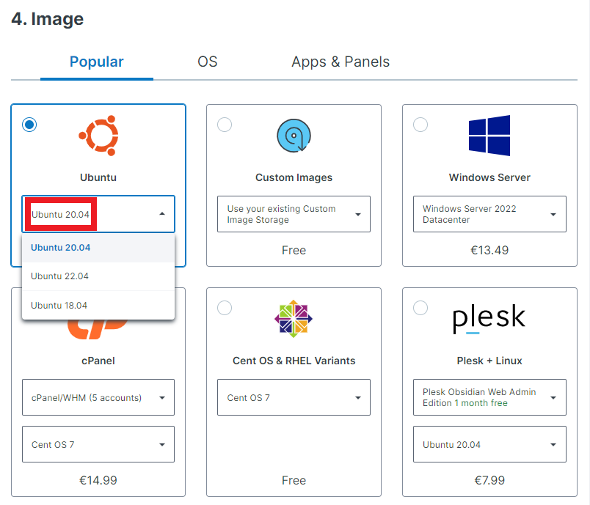This screenshot has height=505, width=590.
Task: Select the Windows Server radio button
Action: pyautogui.click(x=420, y=125)
